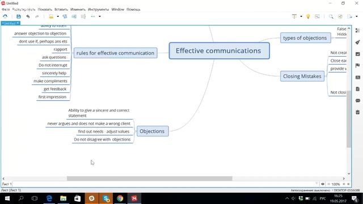Screen dimensions: 363x204
Task: Toggle the eye overview icon in status bar
Action: point(323,184)
